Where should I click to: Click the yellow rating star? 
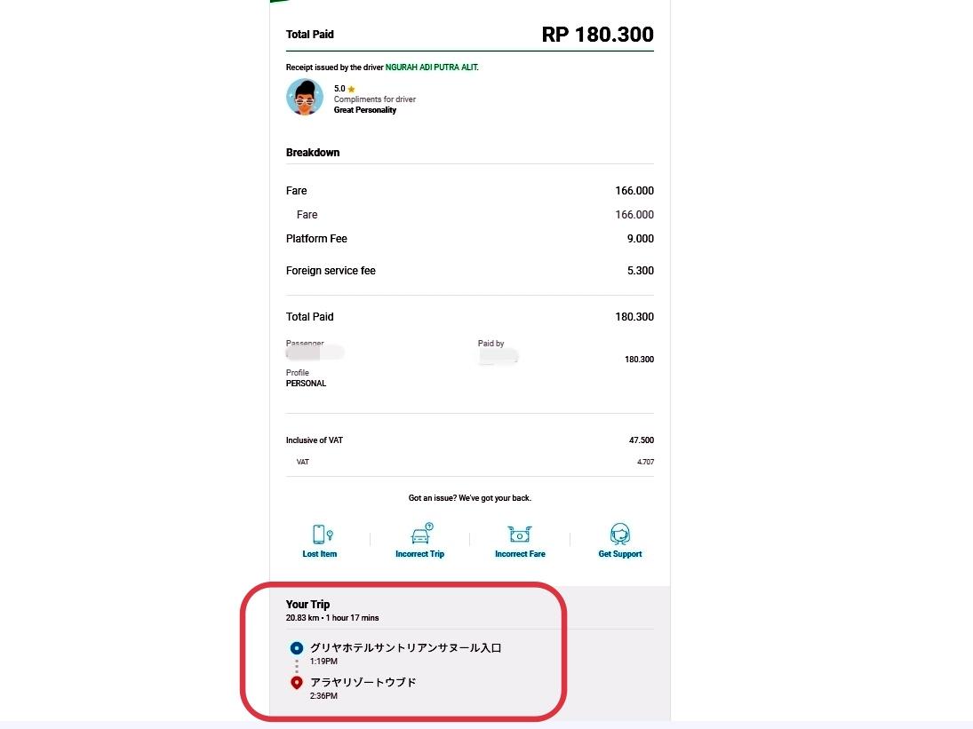(x=351, y=90)
